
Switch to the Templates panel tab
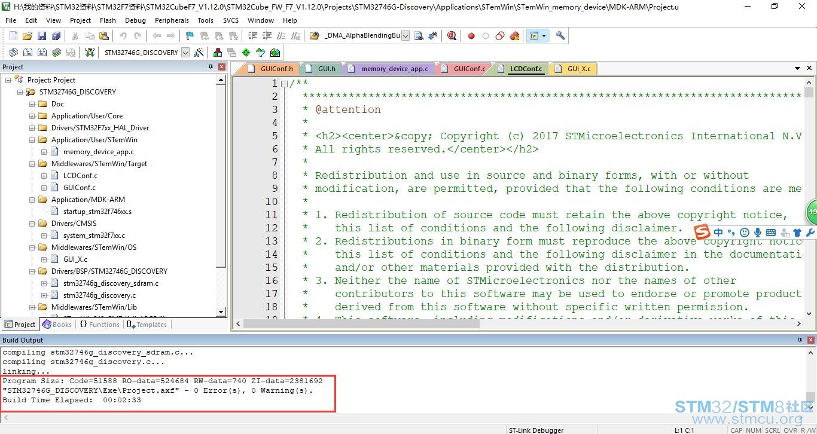[147, 325]
